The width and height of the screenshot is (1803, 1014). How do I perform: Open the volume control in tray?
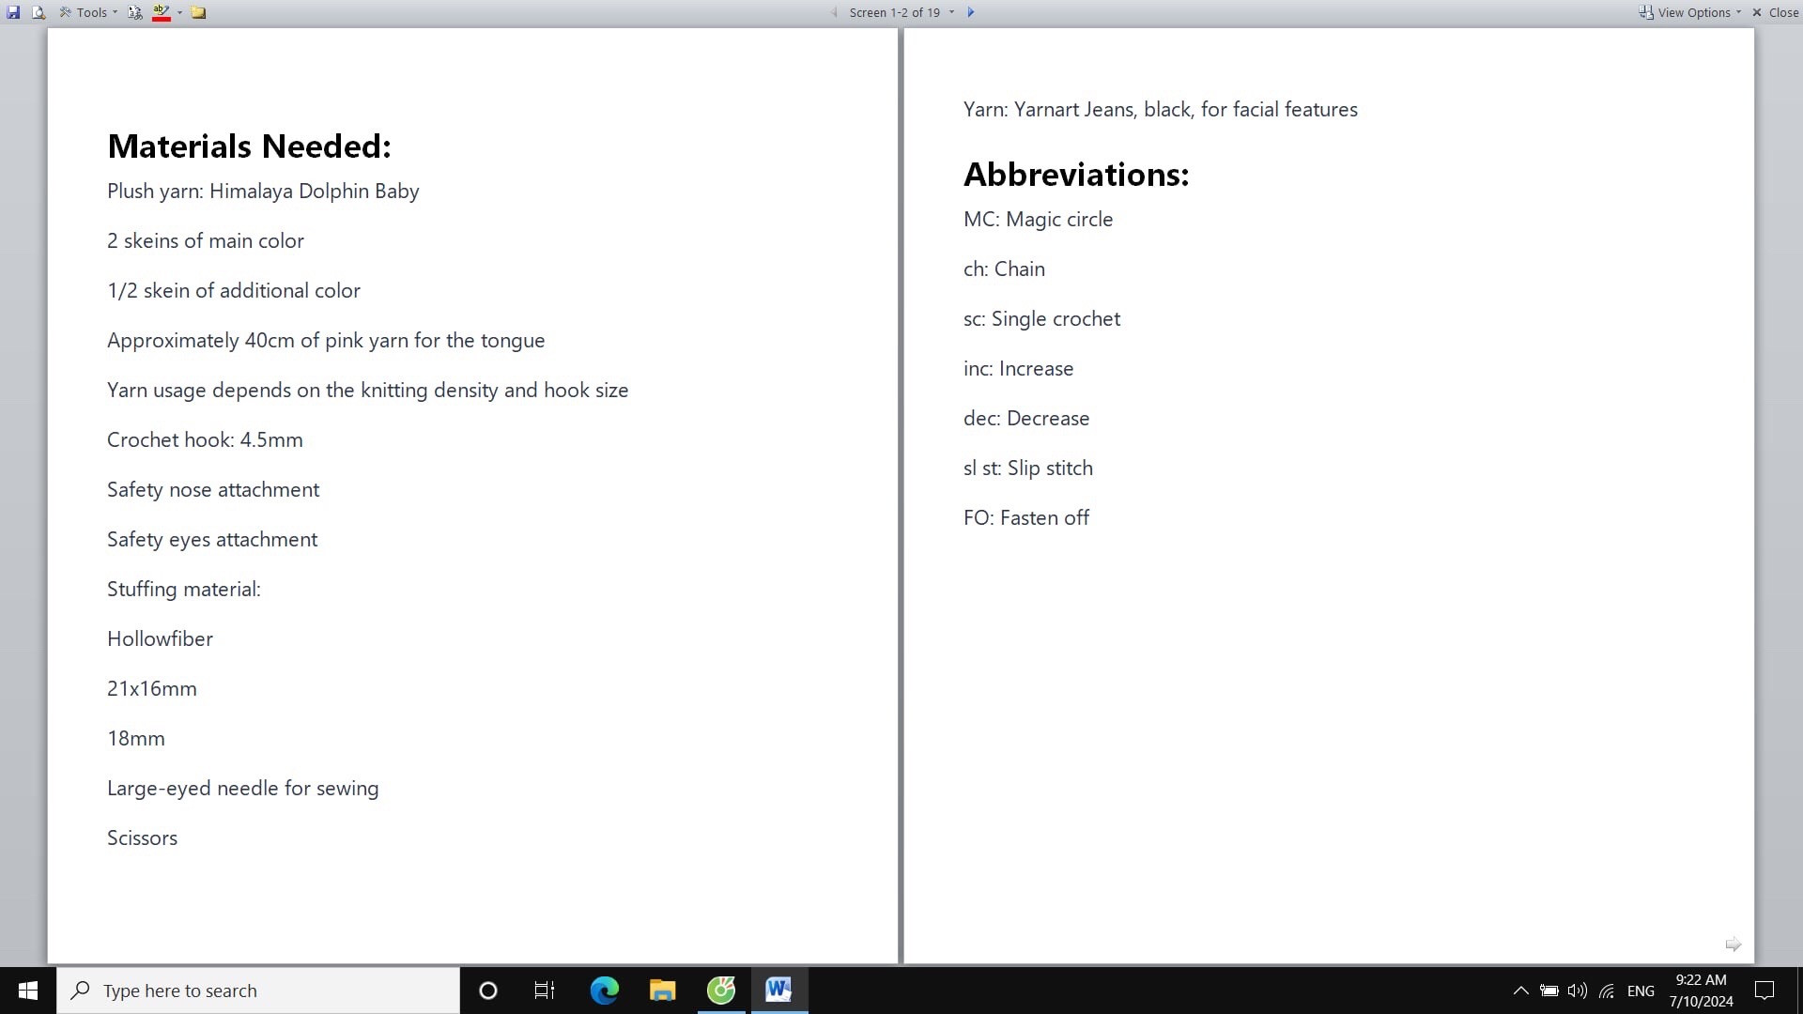point(1577,991)
